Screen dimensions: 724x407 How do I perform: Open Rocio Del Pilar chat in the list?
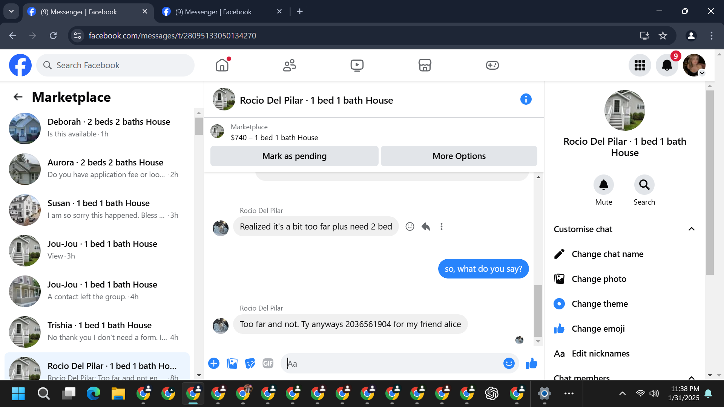click(x=97, y=366)
